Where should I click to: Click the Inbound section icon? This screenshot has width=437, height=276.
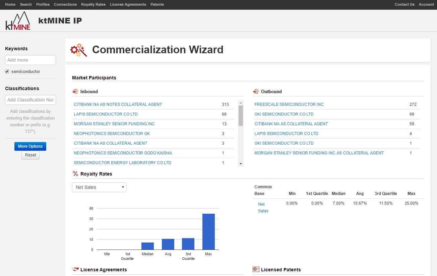click(75, 91)
